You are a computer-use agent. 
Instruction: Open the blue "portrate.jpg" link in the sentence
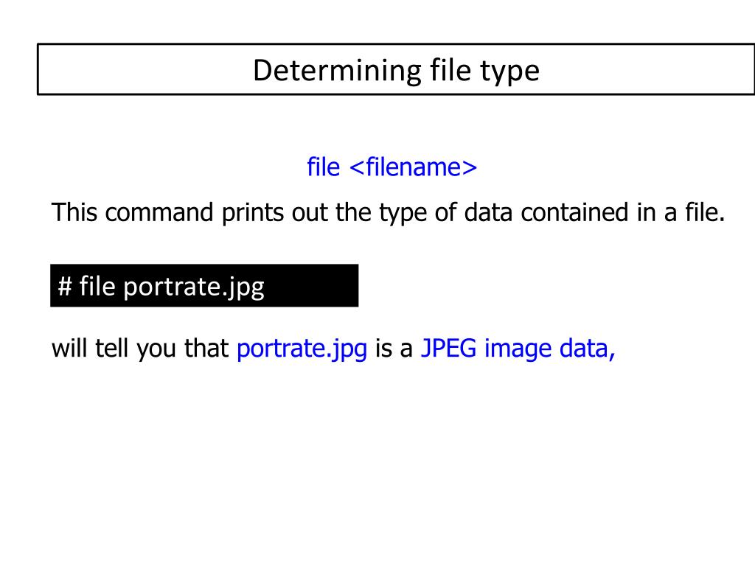point(302,349)
